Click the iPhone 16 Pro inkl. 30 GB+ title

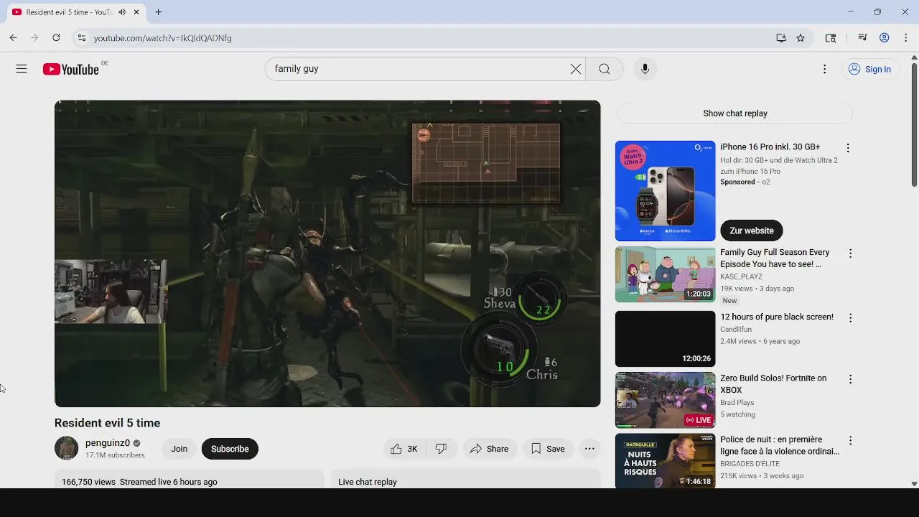[770, 147]
